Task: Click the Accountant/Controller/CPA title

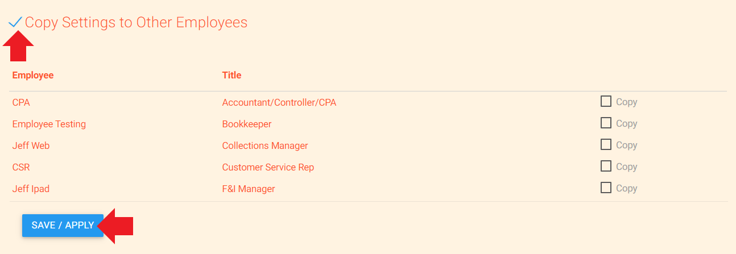Action: [x=279, y=102]
